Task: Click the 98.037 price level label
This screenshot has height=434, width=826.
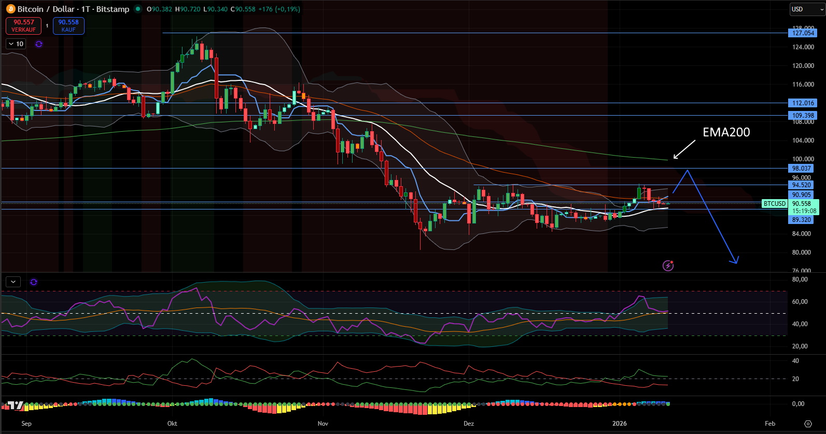Action: 801,169
